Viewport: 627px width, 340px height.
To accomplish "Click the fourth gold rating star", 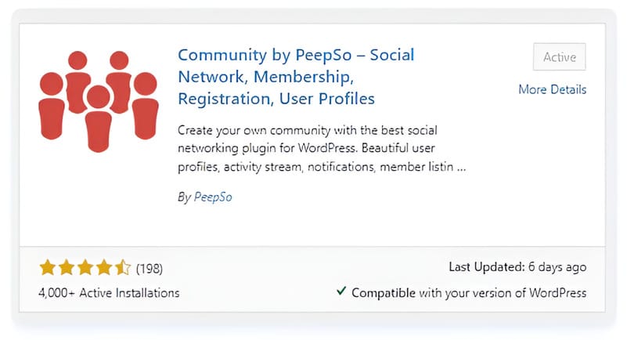I will (x=104, y=268).
